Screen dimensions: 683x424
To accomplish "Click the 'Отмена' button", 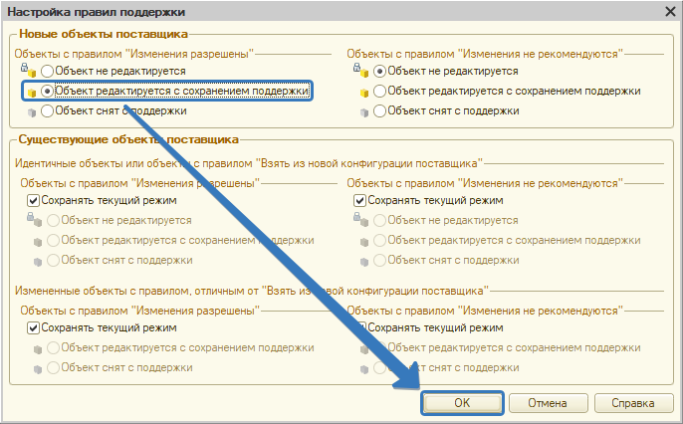I will [x=547, y=403].
